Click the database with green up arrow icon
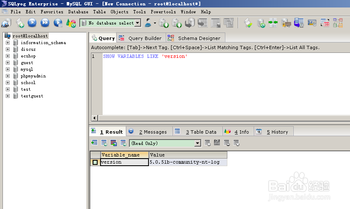 [x=177, y=23]
